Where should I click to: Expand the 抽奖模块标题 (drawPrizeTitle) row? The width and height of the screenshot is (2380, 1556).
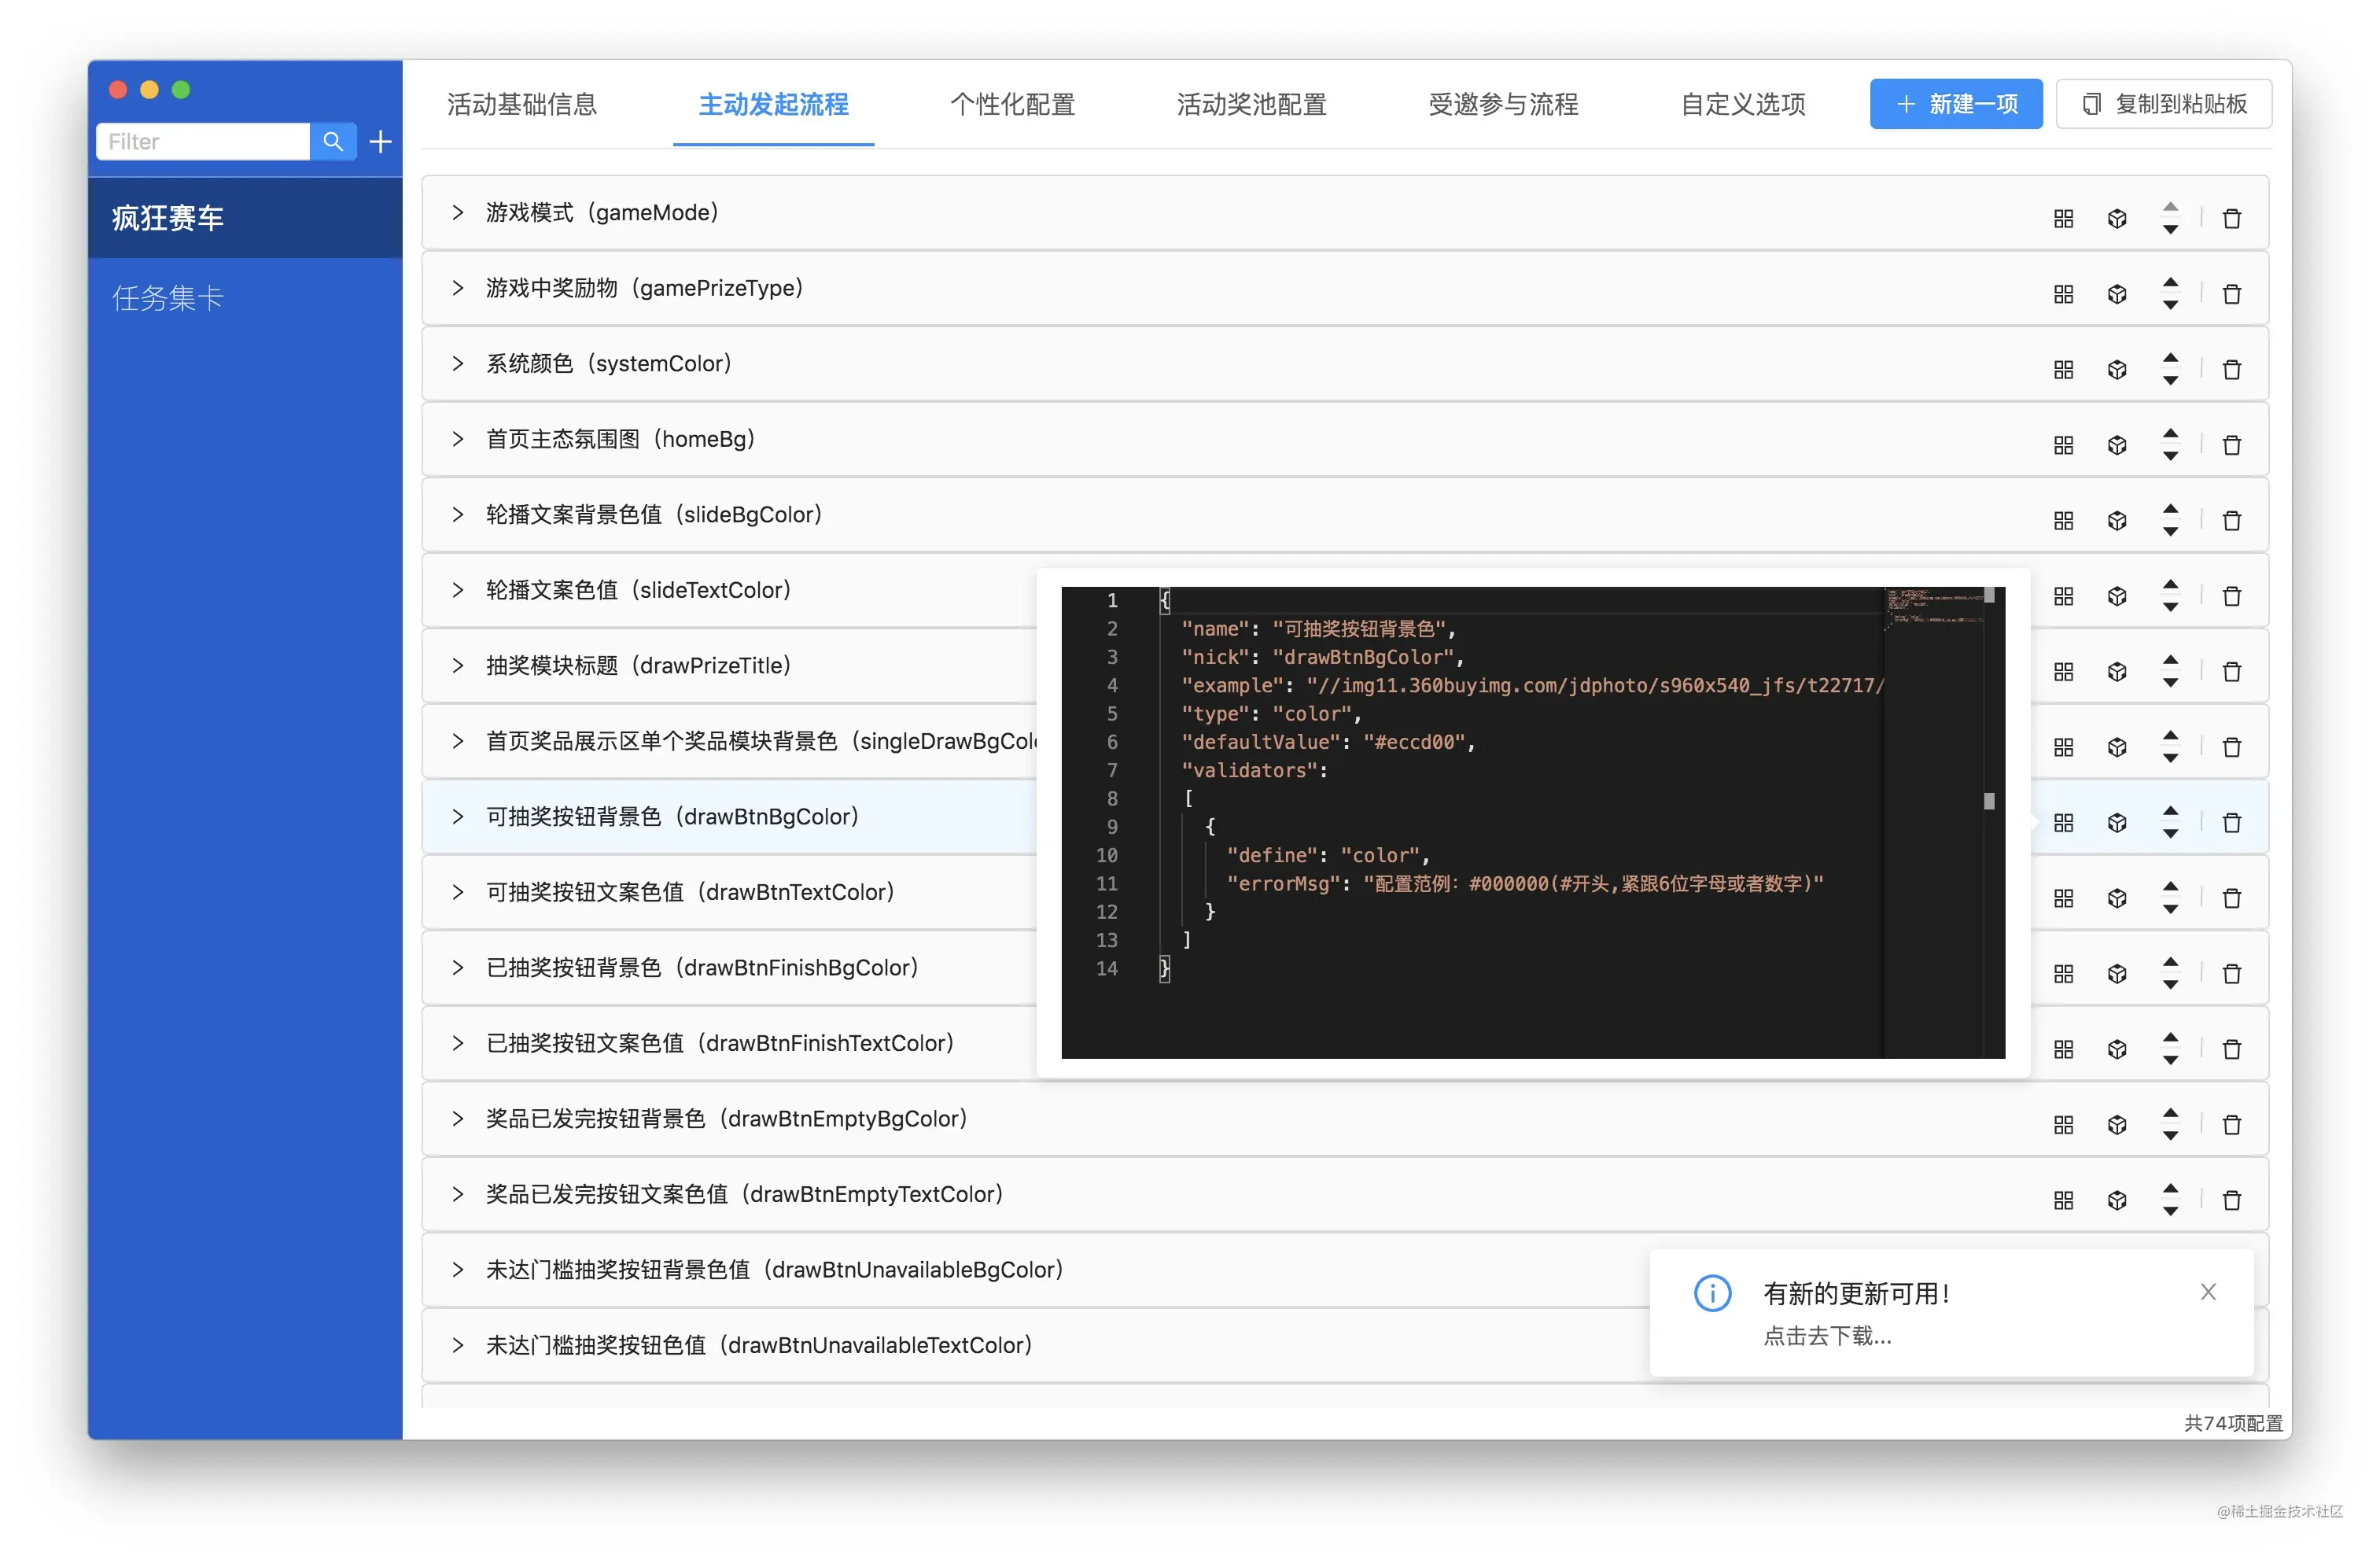(458, 665)
